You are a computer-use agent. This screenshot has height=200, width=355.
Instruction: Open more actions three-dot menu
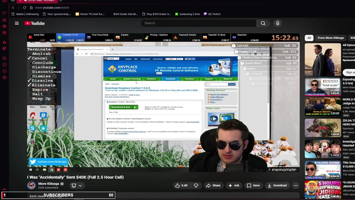(296, 185)
